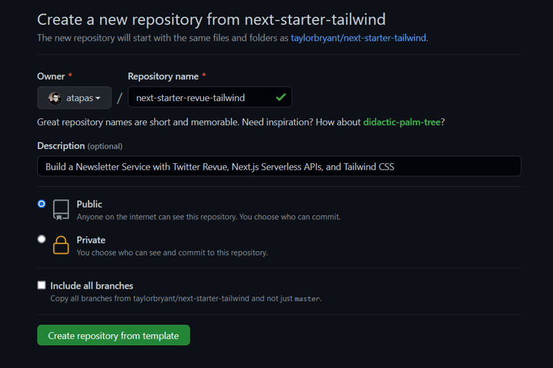
Task: Click the Repository name field label
Action: [x=163, y=76]
